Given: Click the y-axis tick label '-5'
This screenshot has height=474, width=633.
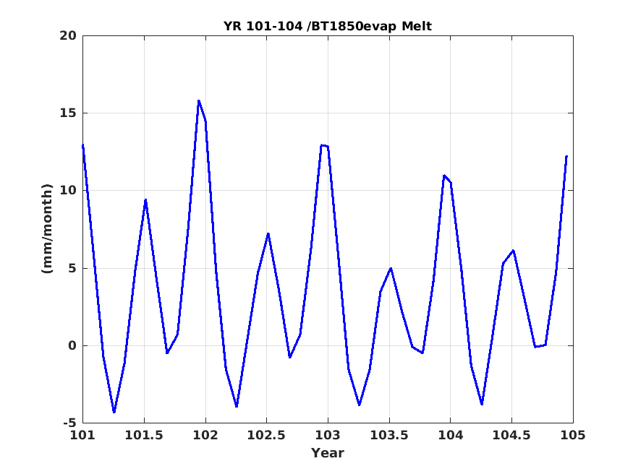Looking at the screenshot, I should pyautogui.click(x=70, y=423).
